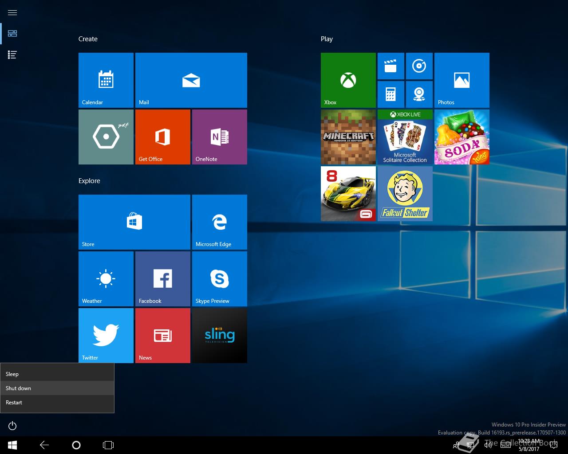Choose Restart from power menu
Viewport: 568px width, 454px height.
coord(57,402)
